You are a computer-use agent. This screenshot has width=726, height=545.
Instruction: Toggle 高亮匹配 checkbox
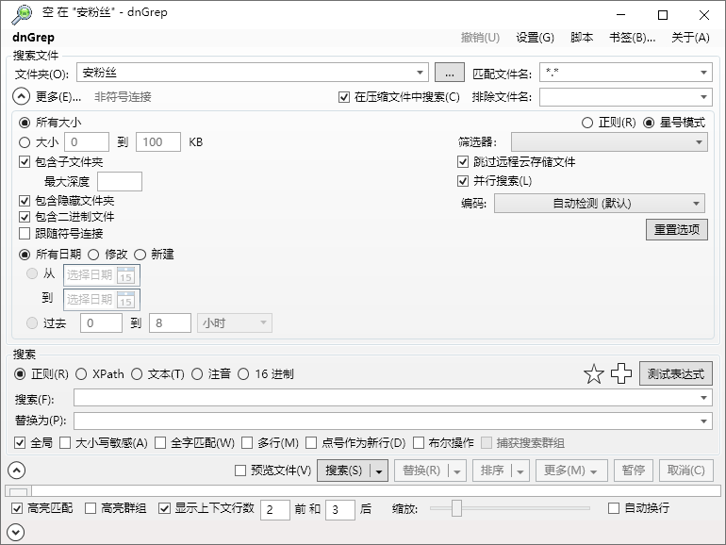tap(17, 508)
